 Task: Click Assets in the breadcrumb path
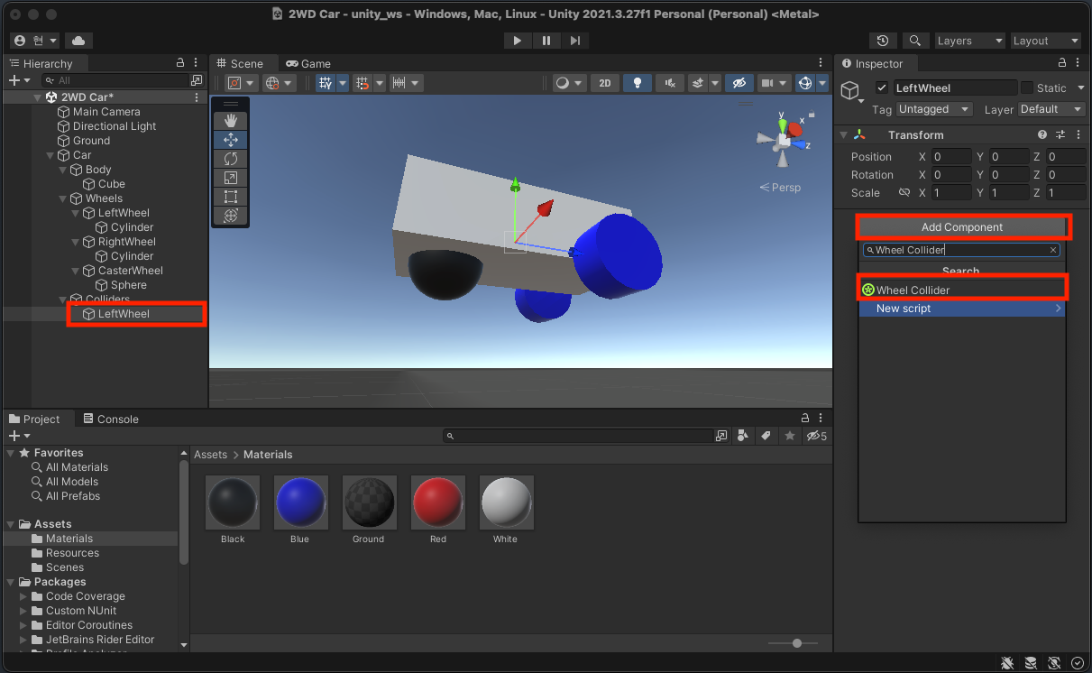[211, 455]
